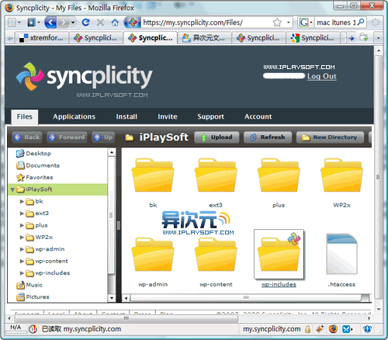Run the search with magnifier icon
388x340 pixels.
361,23
